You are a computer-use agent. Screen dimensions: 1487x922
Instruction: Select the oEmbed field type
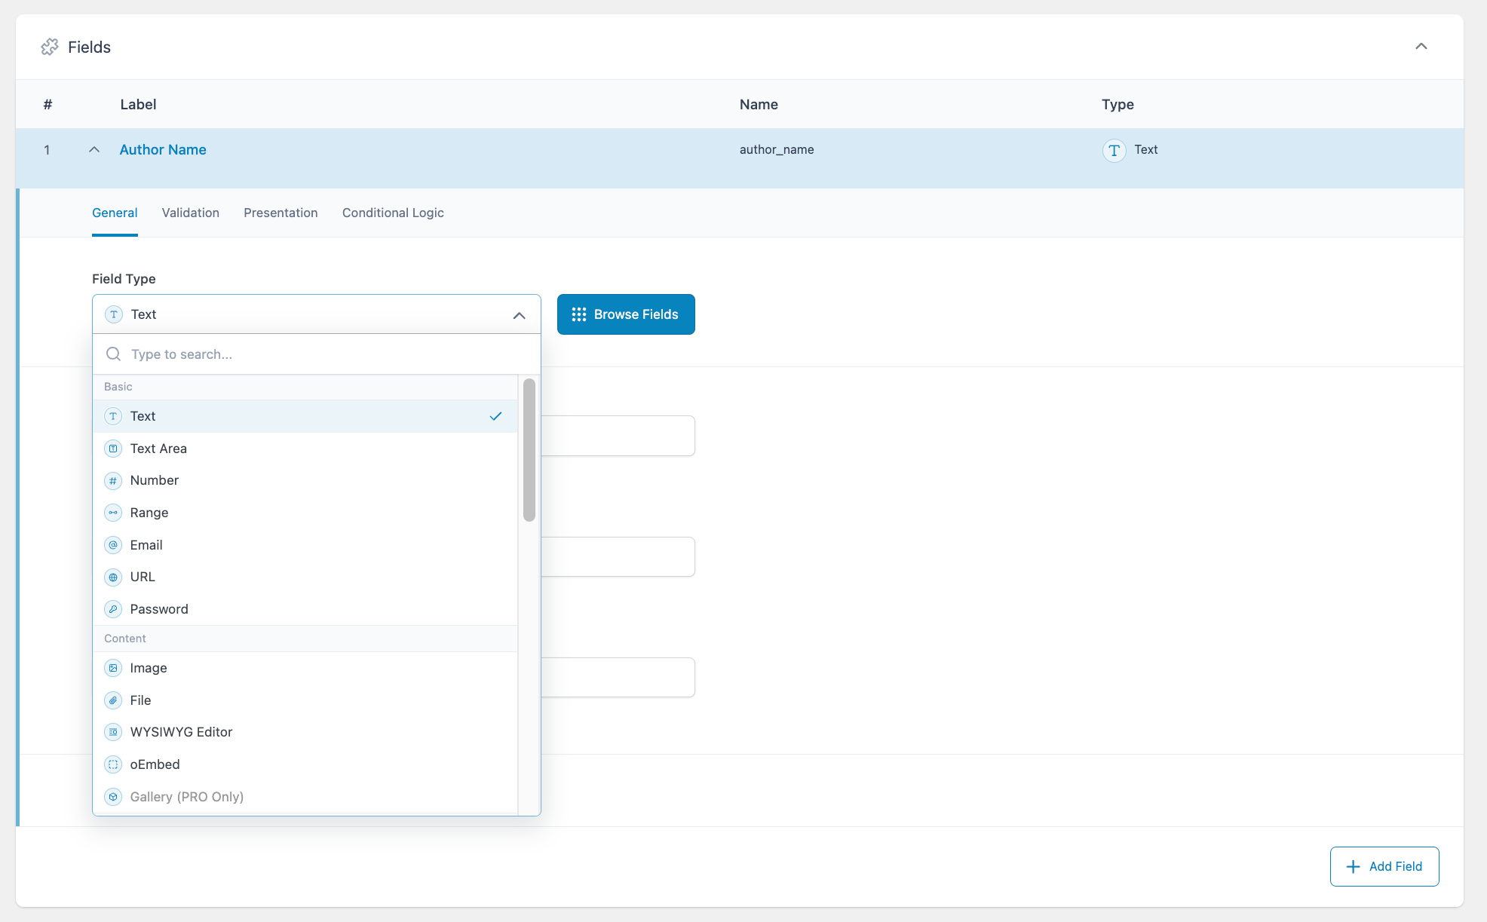tap(155, 764)
